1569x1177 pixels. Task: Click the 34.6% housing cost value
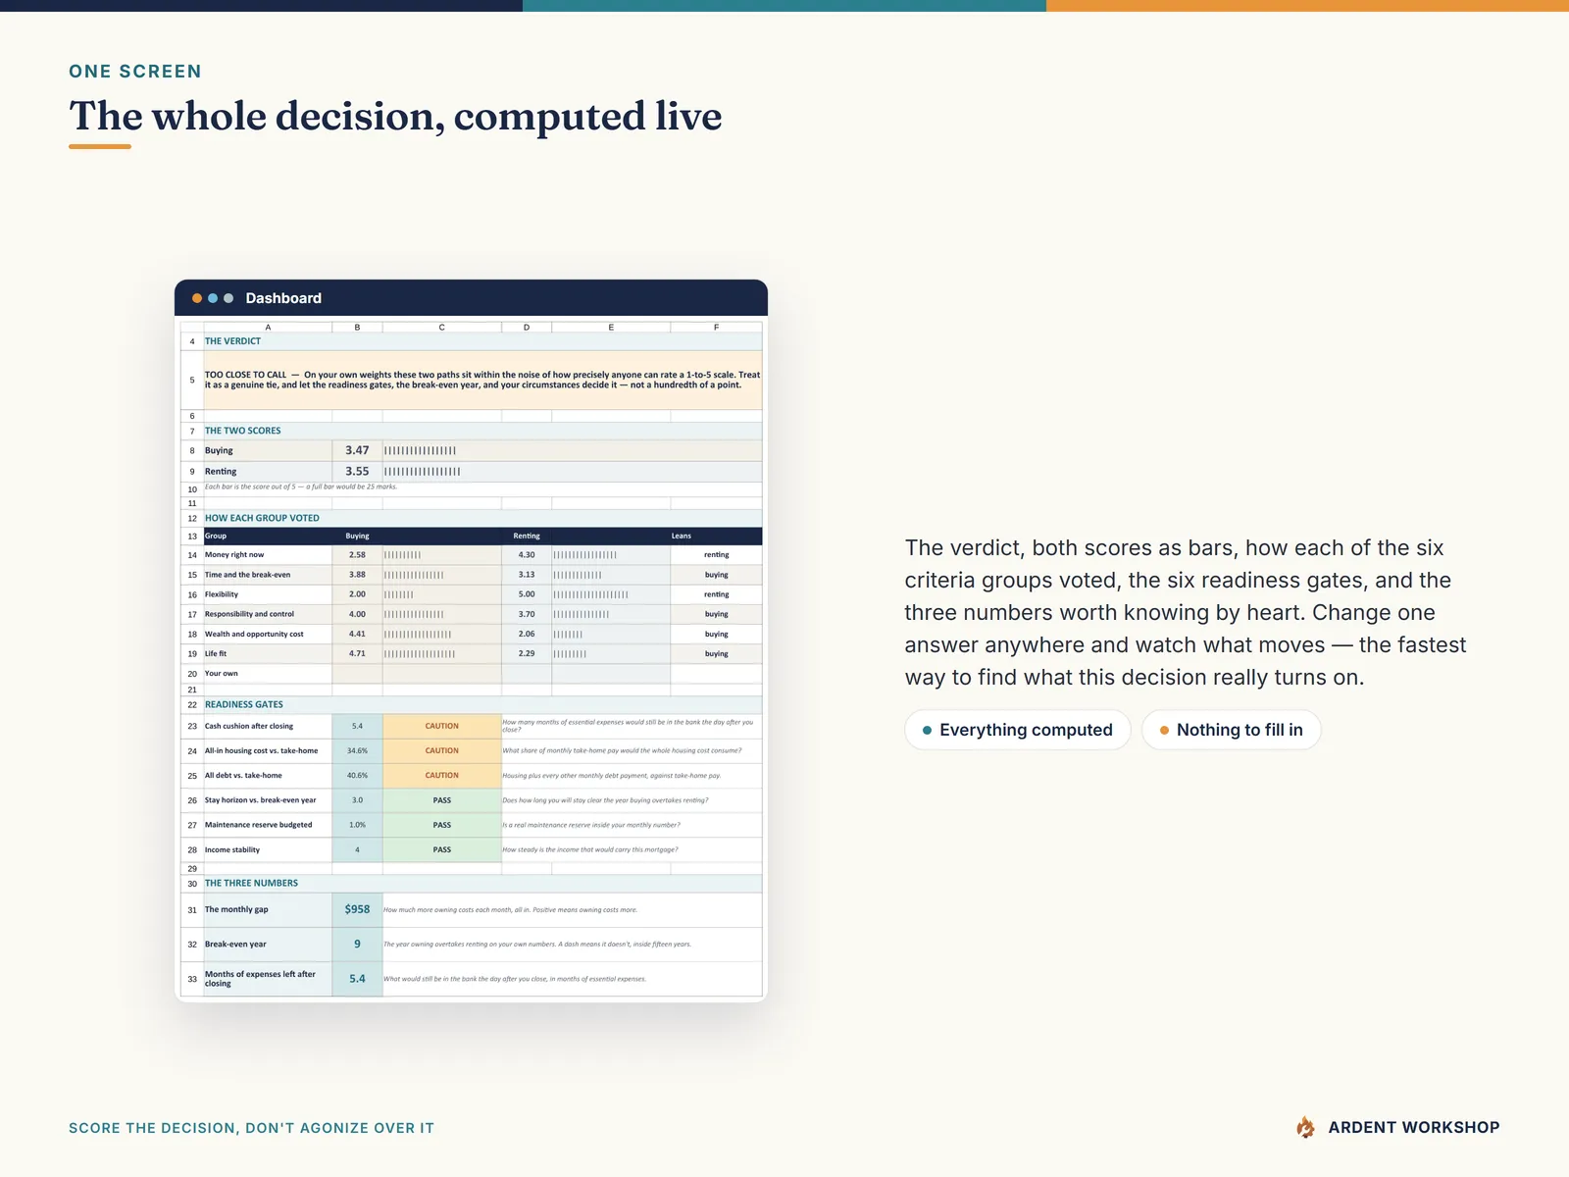click(357, 750)
